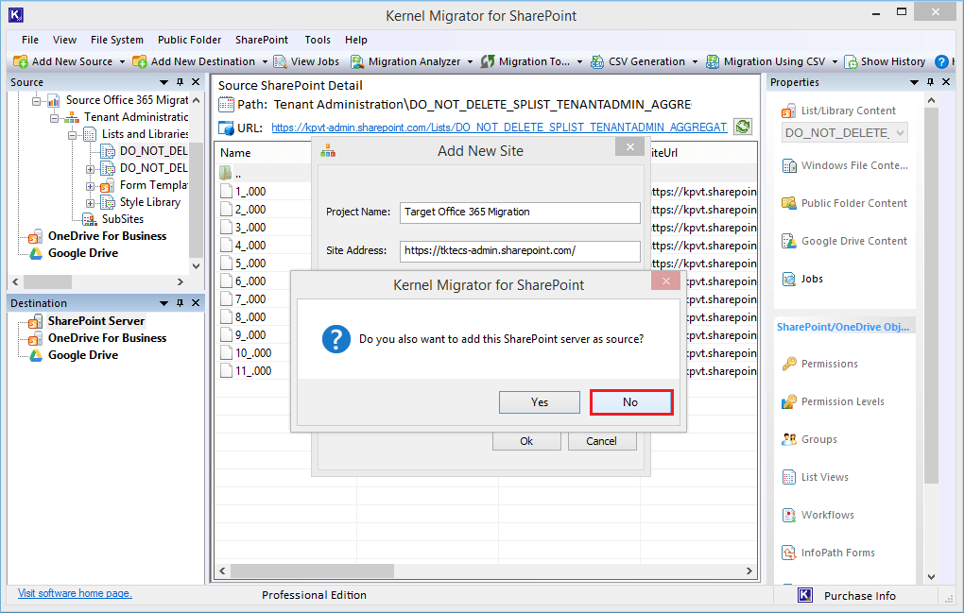Open the SharePoint menu
The image size is (964, 613).
(261, 40)
